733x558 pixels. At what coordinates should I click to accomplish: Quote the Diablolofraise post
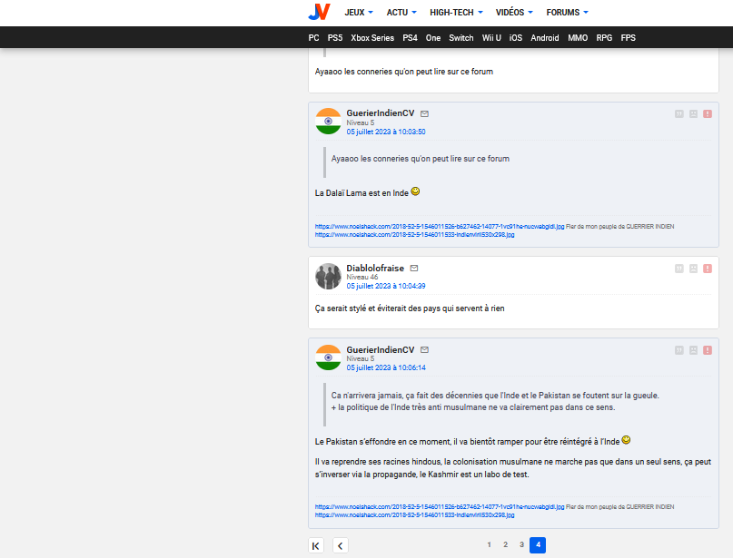coord(679,269)
